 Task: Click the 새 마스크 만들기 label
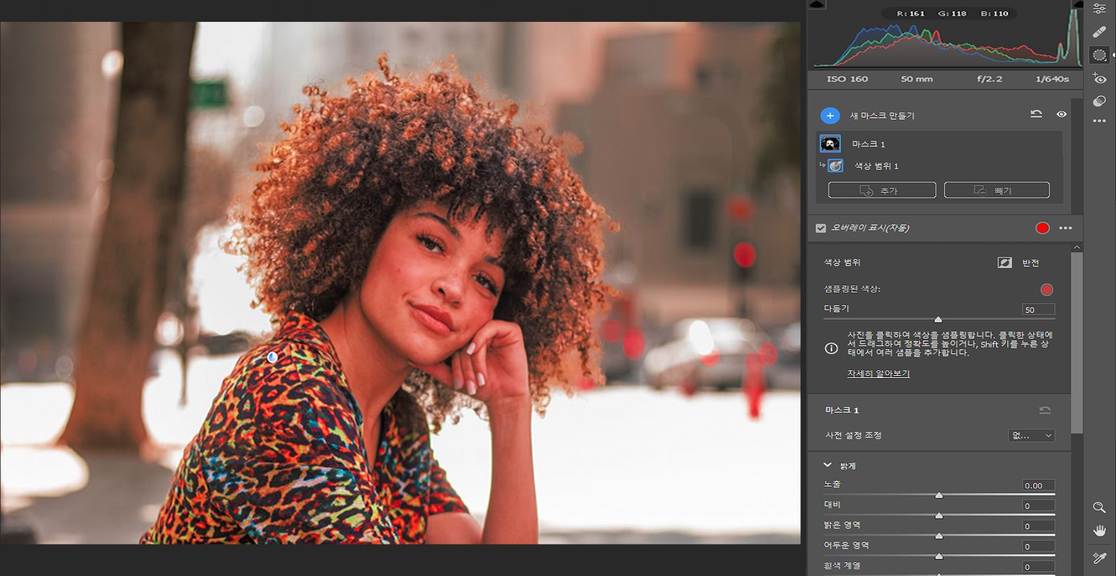click(882, 115)
